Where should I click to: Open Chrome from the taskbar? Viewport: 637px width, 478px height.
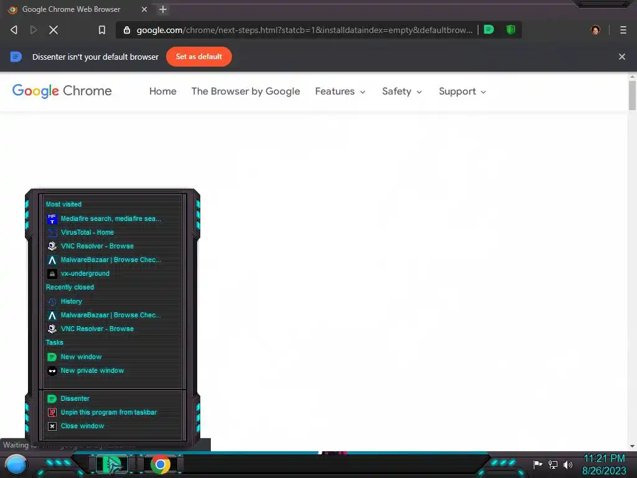pyautogui.click(x=160, y=464)
